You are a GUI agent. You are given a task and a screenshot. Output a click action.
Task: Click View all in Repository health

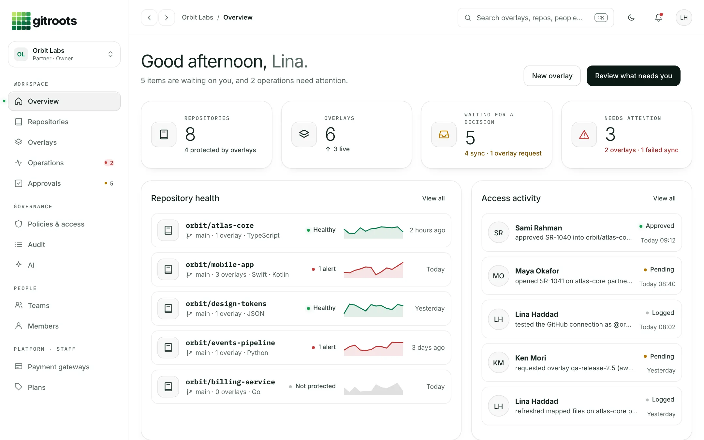pos(433,198)
